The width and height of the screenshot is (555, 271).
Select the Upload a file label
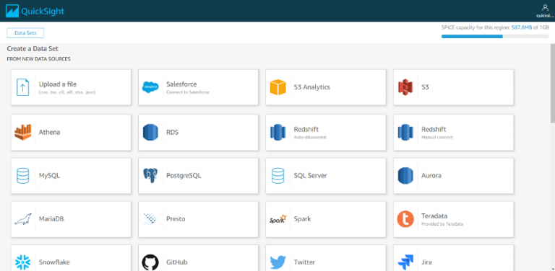coord(58,84)
